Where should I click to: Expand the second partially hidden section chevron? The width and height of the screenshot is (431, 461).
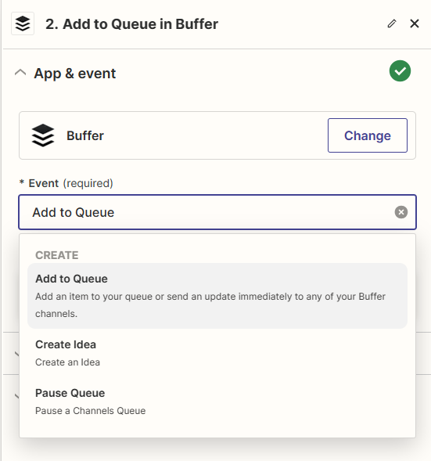16,396
